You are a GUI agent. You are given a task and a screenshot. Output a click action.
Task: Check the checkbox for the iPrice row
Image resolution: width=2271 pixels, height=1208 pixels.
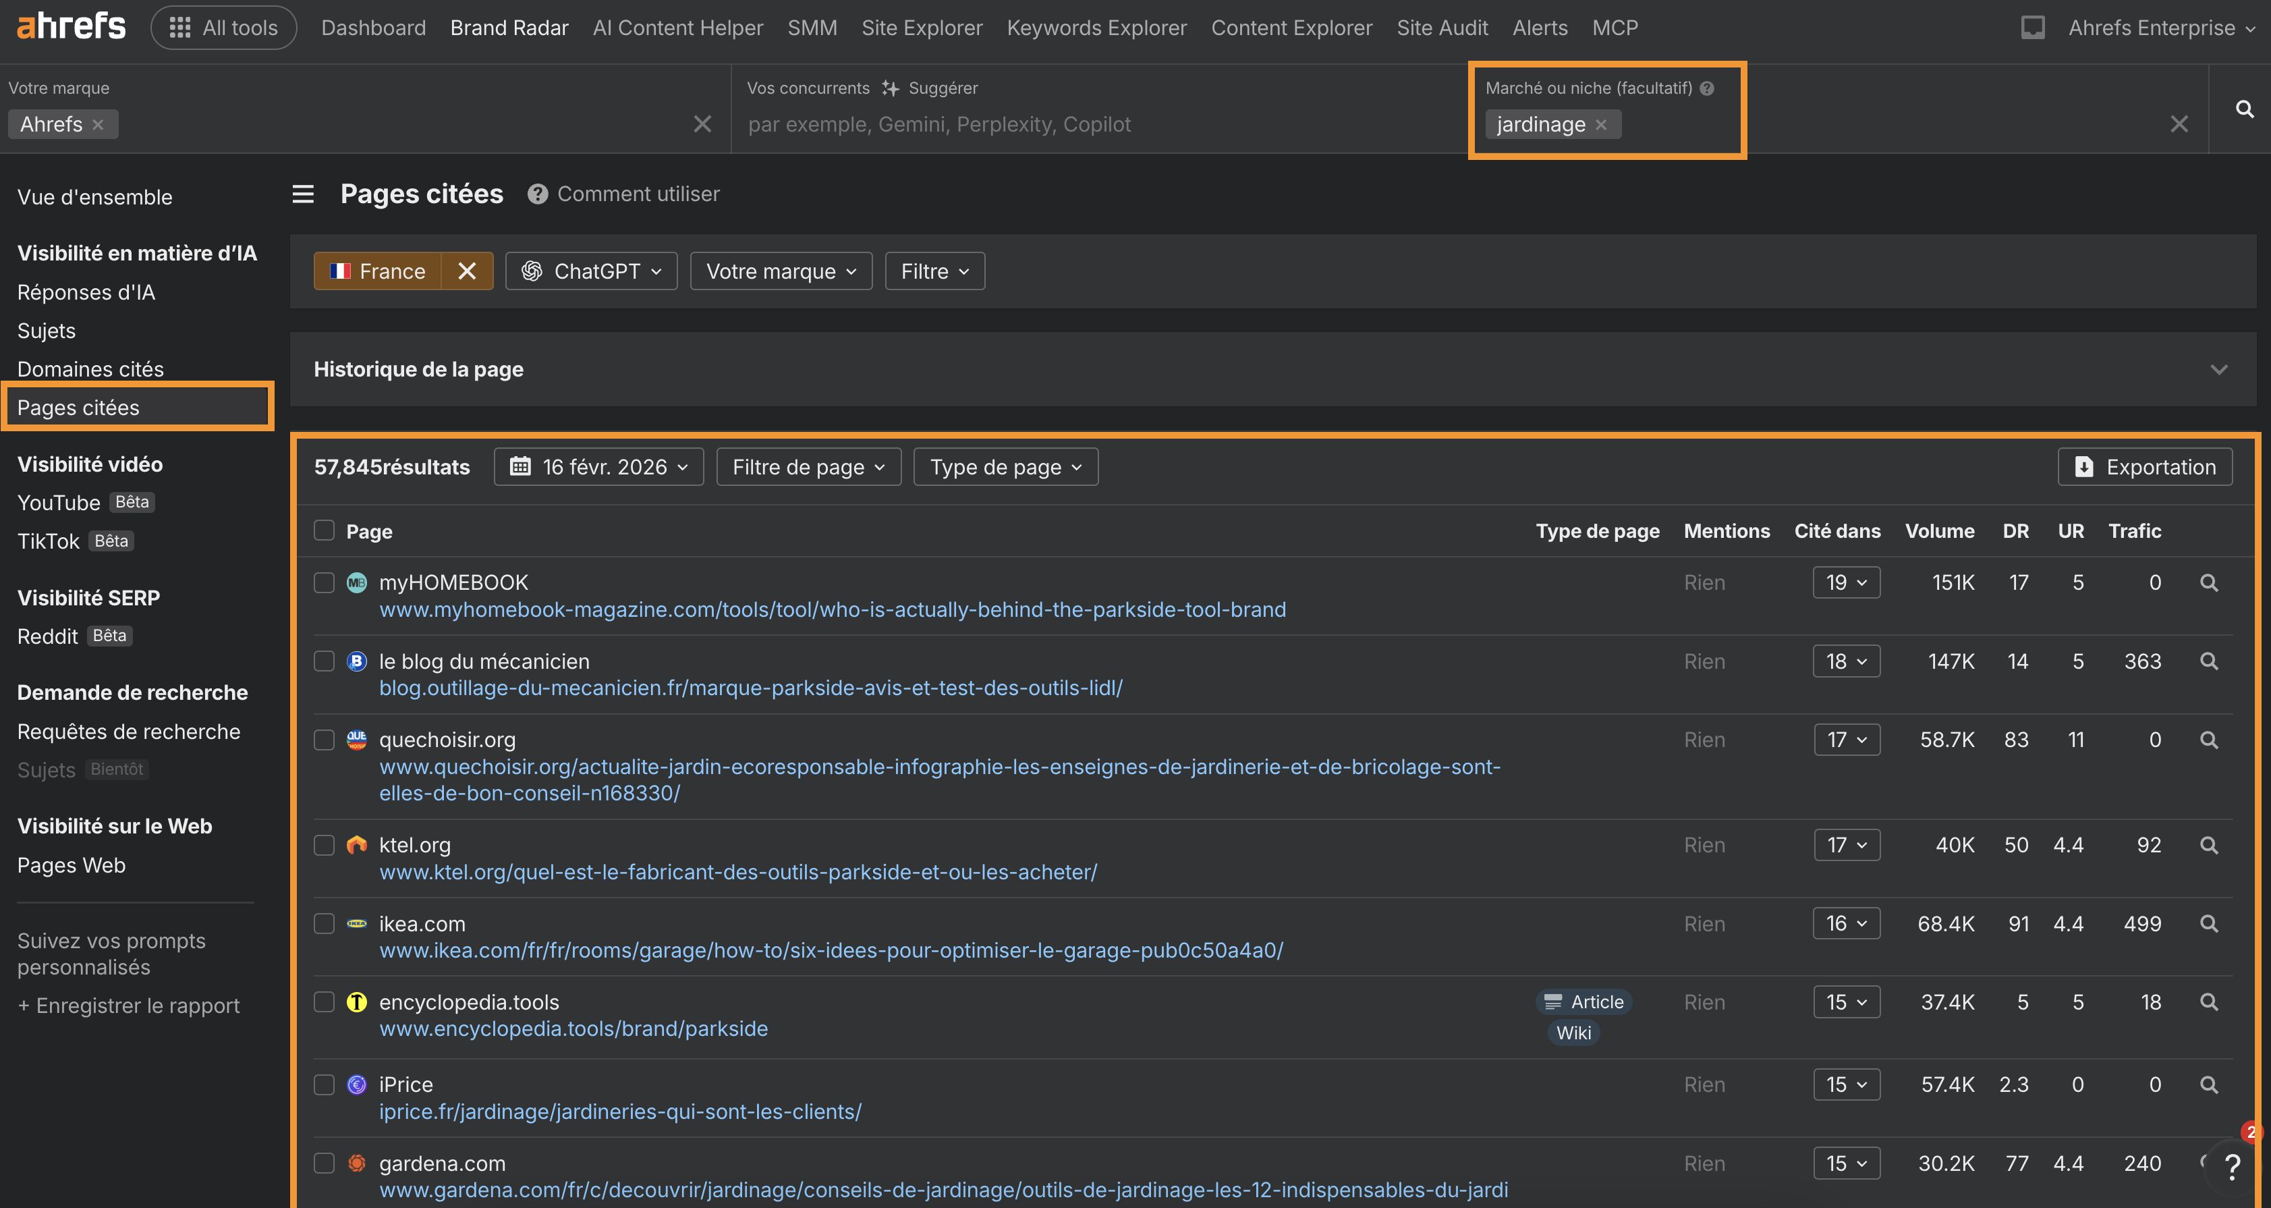(x=325, y=1085)
